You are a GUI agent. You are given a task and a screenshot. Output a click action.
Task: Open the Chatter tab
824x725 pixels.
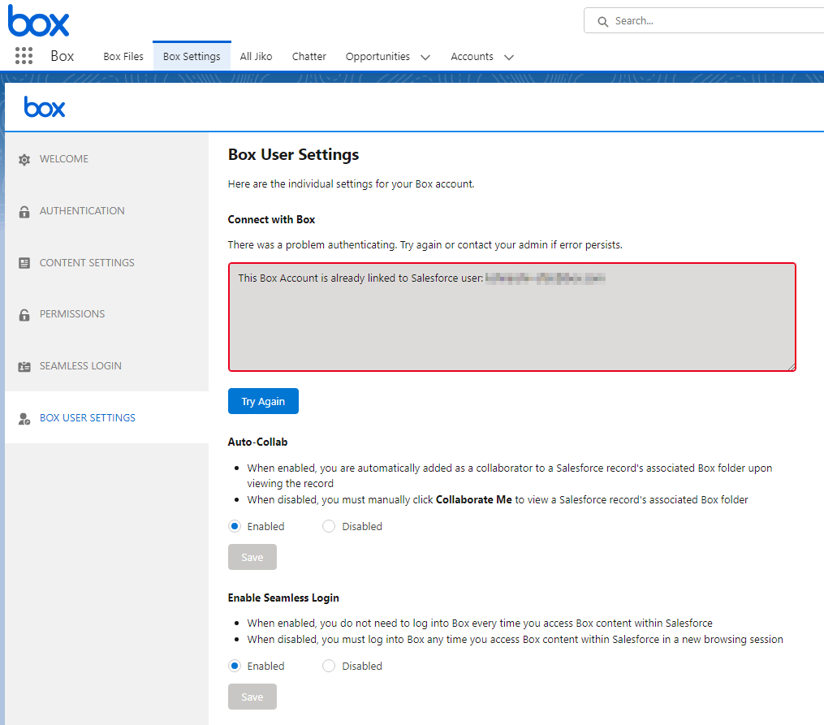[x=308, y=56]
